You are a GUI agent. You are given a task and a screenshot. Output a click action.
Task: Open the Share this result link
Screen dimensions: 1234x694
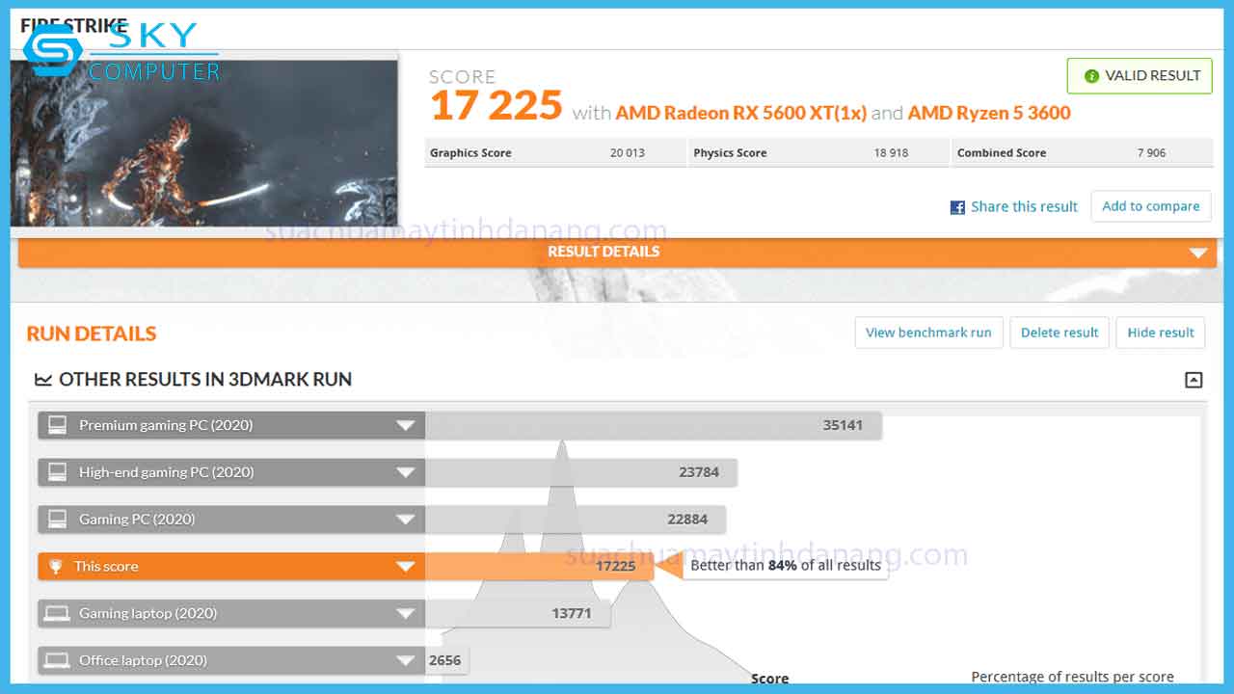click(1024, 206)
